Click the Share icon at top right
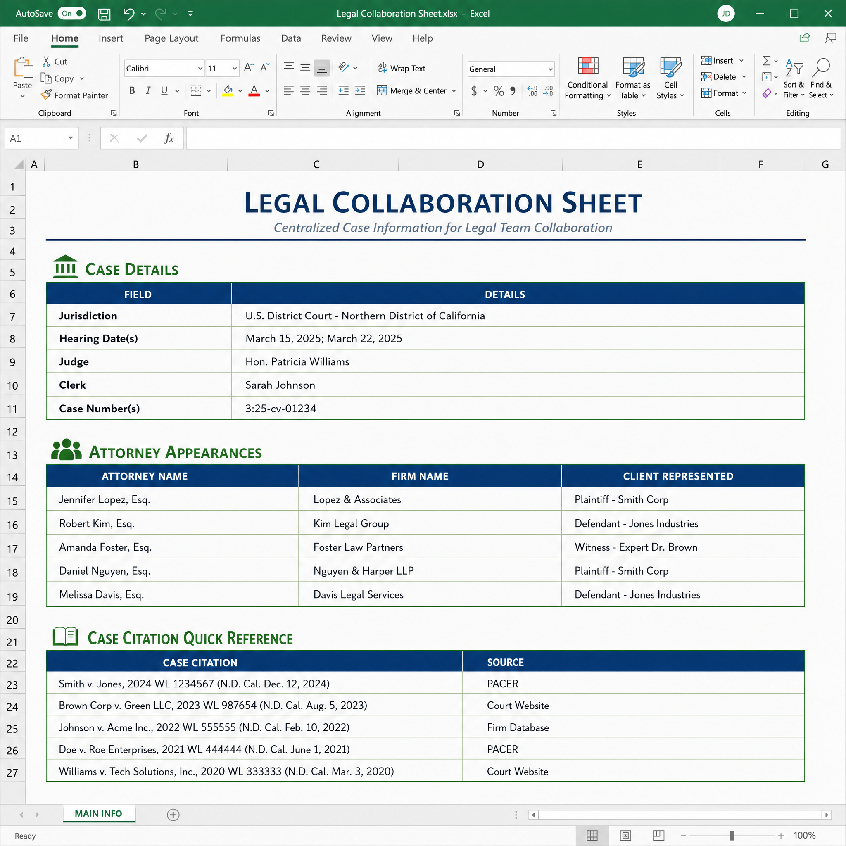Screen dimensions: 846x846 pos(804,38)
